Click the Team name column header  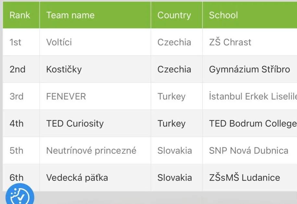pyautogui.click(x=70, y=15)
